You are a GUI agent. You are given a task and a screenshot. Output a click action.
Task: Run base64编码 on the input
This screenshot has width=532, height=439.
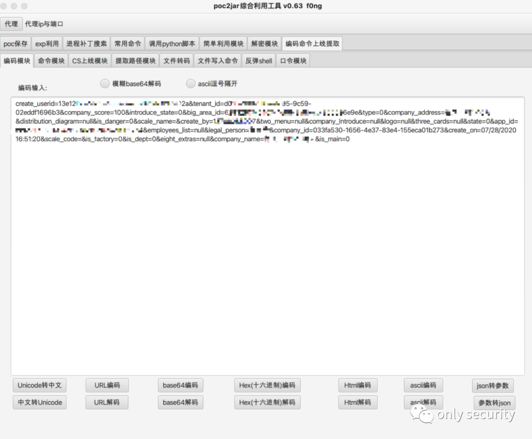coord(180,385)
